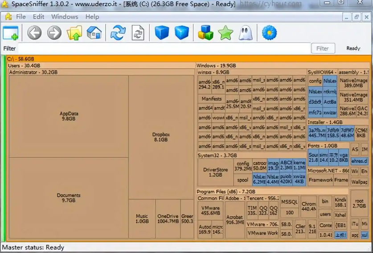Select the Documents 9.7GB block
373x253 pixels.
pos(69,198)
